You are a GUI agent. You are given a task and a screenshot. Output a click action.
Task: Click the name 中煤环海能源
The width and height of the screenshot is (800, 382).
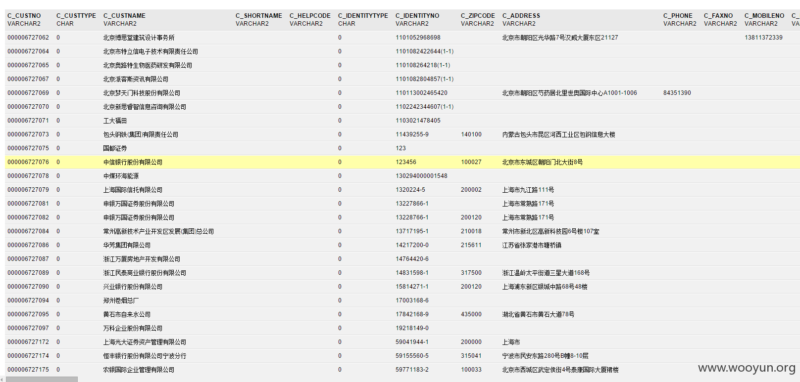pos(121,176)
